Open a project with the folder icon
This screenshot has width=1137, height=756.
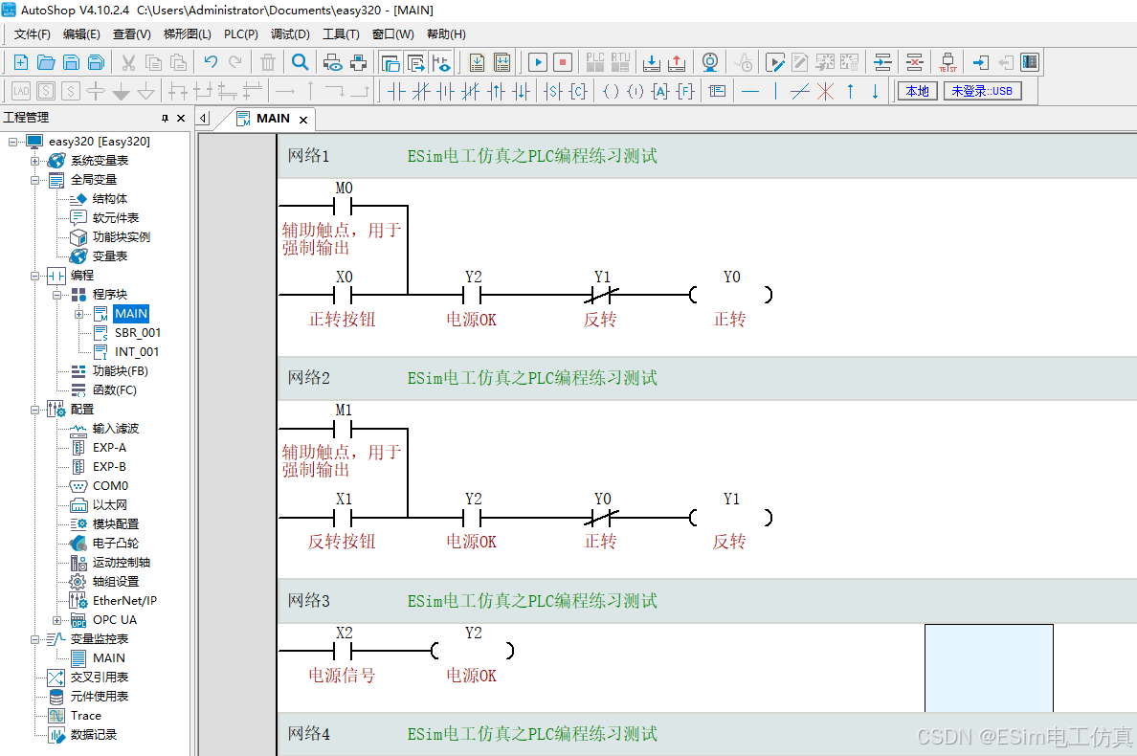point(46,62)
